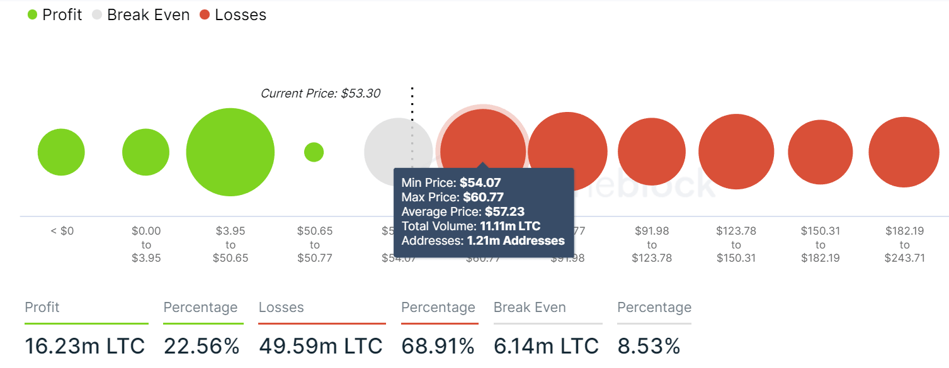This screenshot has height=368, width=949.
Task: Toggle the Losses legend series
Action: (233, 15)
